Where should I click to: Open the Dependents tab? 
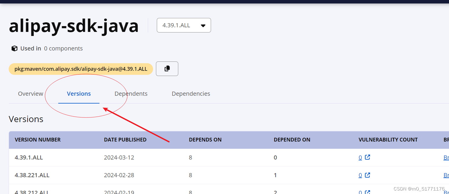tap(131, 94)
